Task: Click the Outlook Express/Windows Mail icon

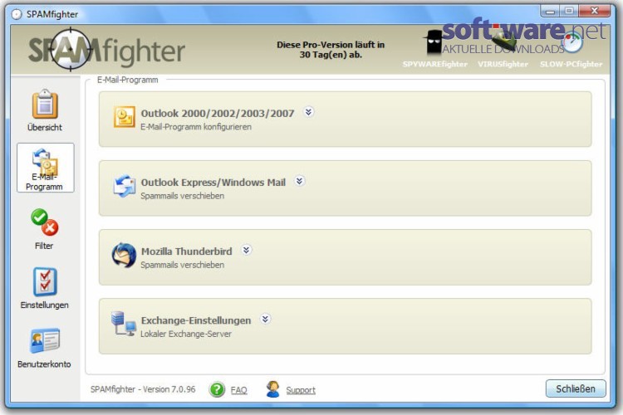Action: [x=125, y=185]
